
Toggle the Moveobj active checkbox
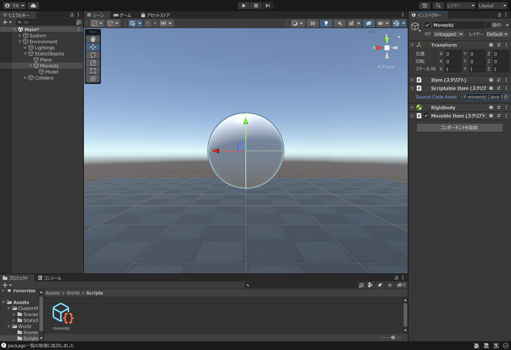(x=427, y=25)
